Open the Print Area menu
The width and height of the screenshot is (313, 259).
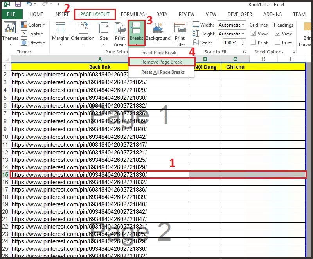click(x=120, y=34)
